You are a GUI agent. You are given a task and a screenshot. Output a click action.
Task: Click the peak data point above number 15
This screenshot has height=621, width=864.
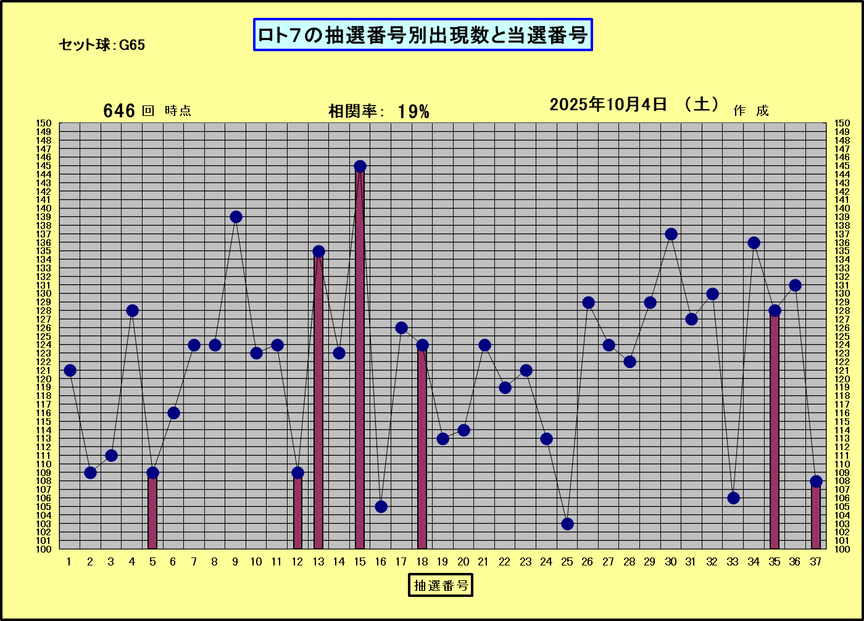click(360, 167)
